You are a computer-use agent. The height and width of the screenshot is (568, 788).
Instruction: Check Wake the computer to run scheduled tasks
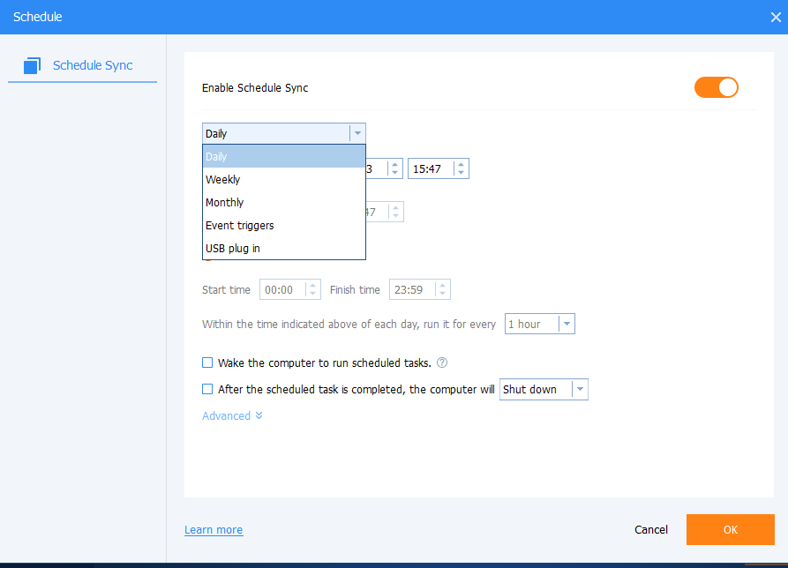207,362
